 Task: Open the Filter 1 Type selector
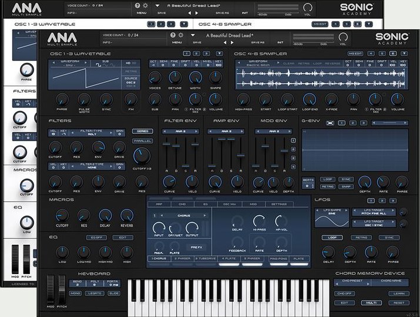pyautogui.click(x=92, y=133)
